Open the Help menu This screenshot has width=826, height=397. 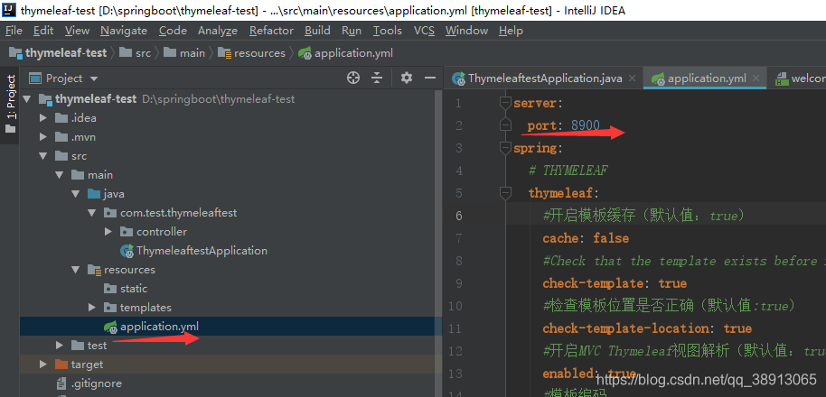pos(511,31)
